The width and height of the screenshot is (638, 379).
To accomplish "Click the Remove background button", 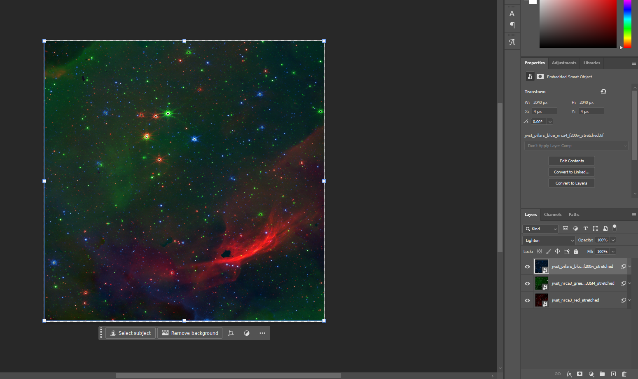I will pyautogui.click(x=190, y=333).
